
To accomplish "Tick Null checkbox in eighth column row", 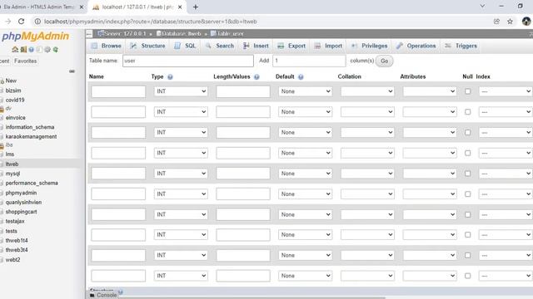I will tap(468, 234).
